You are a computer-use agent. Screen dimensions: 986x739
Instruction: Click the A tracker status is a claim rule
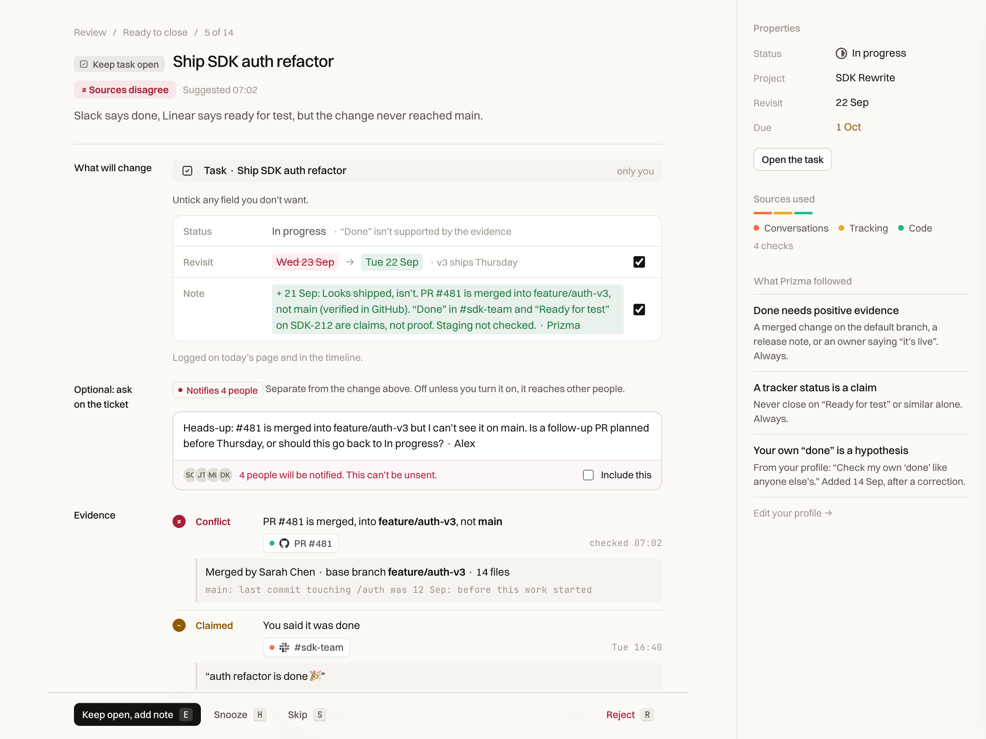[861, 402]
